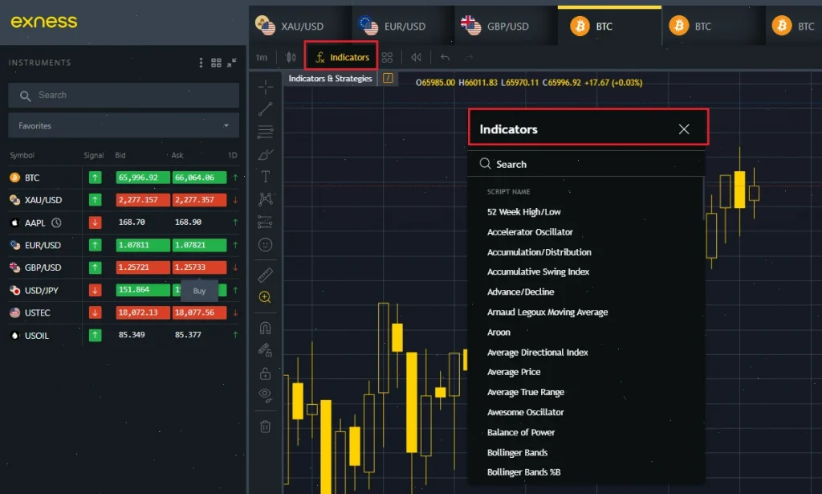
Task: Open bar replay mode on the toolbar
Action: tap(415, 56)
